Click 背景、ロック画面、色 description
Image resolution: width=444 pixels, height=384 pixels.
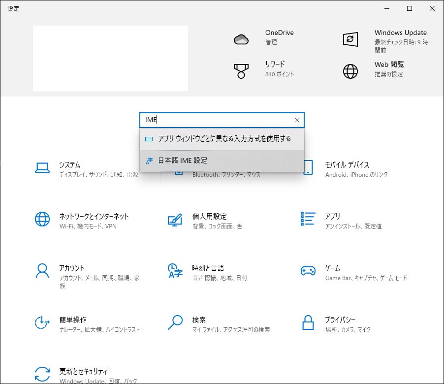pyautogui.click(x=217, y=226)
